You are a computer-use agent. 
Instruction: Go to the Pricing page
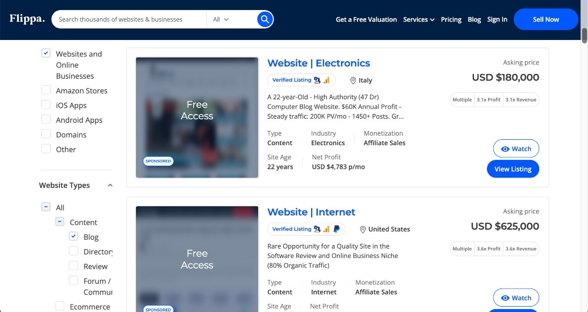(x=451, y=19)
